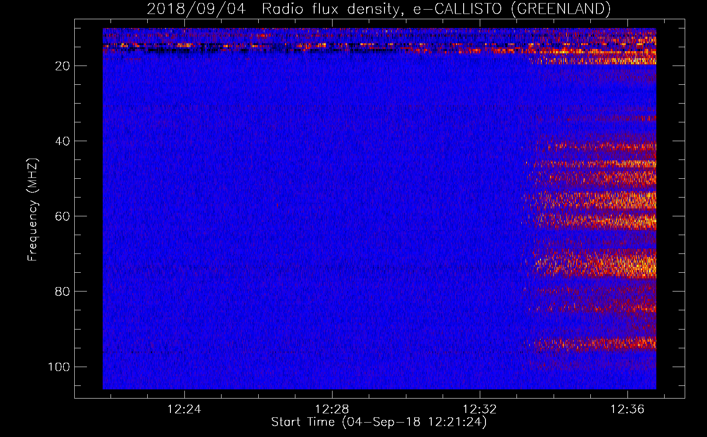Click the 12:36 time tick label
The width and height of the screenshot is (707, 437).
coord(627,409)
